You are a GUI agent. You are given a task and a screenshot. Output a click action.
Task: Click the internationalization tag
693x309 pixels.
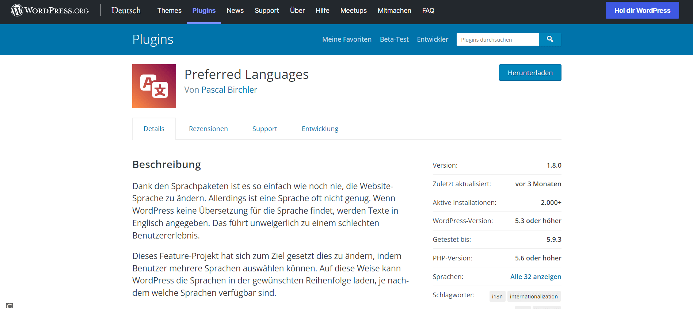point(534,296)
